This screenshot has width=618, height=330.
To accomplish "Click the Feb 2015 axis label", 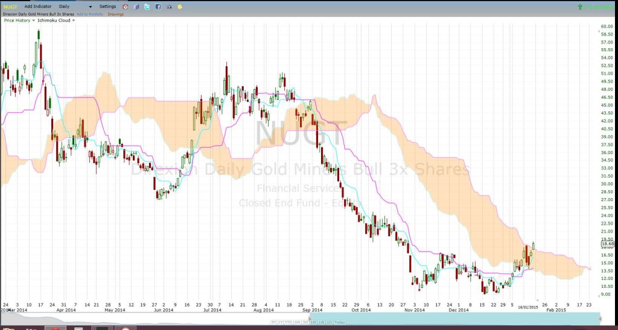I will coord(556,310).
